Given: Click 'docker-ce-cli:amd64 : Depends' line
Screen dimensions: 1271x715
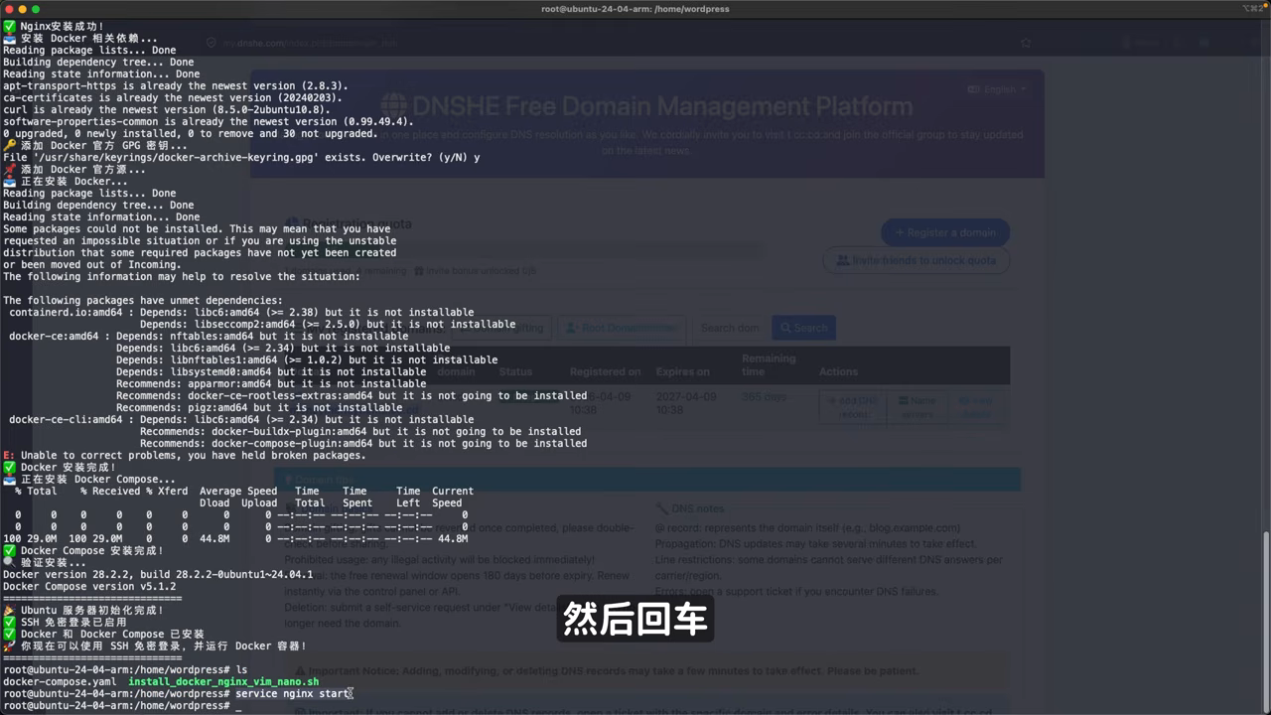Looking at the screenshot, I should point(241,419).
